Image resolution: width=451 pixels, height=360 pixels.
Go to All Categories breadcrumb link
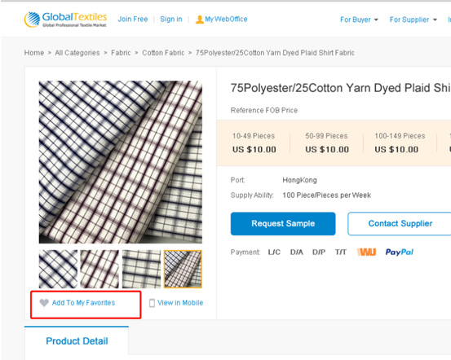pyautogui.click(x=77, y=53)
